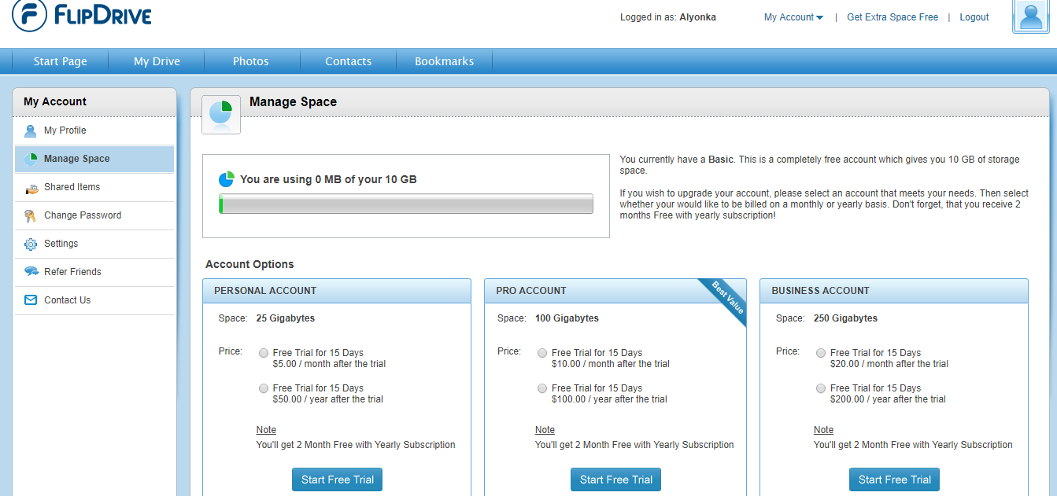Viewport: 1057px width, 496px height.
Task: Click the storage usage progress bar
Action: 406,204
